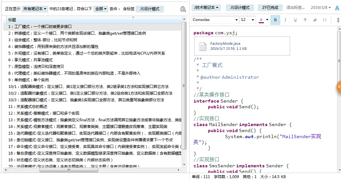Toggle strikethrough formatting

pos(305,20)
